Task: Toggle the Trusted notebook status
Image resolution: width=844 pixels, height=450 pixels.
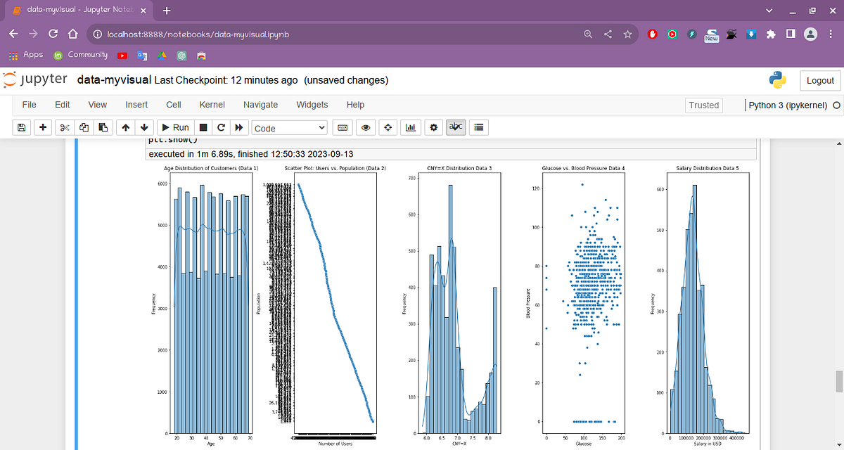Action: (x=703, y=105)
